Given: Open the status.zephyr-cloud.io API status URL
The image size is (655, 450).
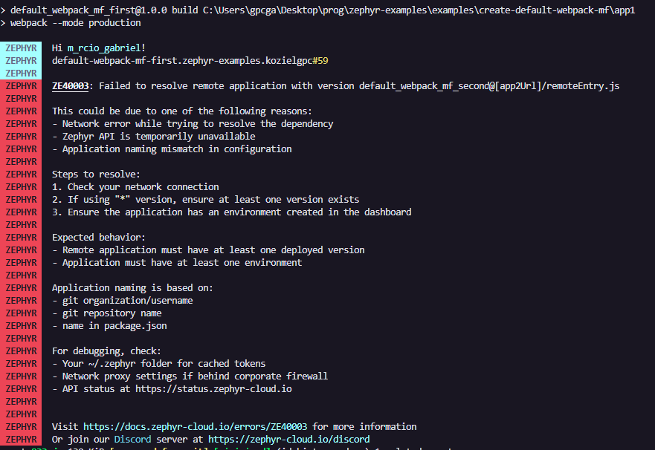Looking at the screenshot, I should 214,389.
